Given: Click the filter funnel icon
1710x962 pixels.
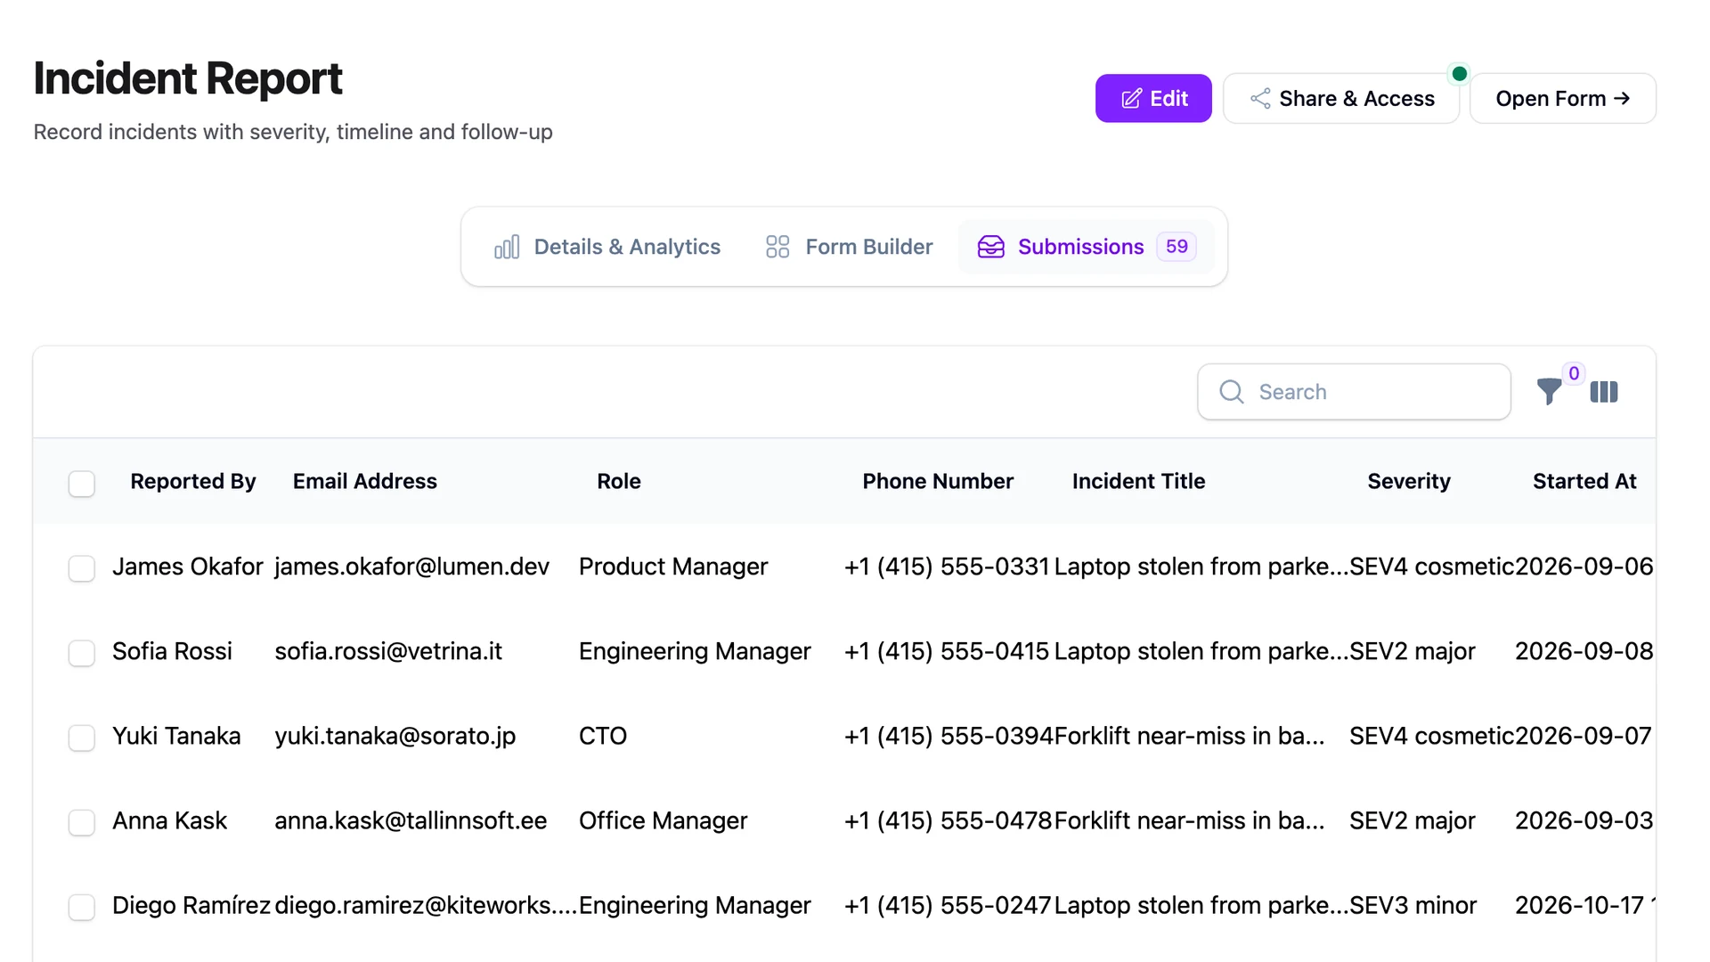Looking at the screenshot, I should (1549, 392).
